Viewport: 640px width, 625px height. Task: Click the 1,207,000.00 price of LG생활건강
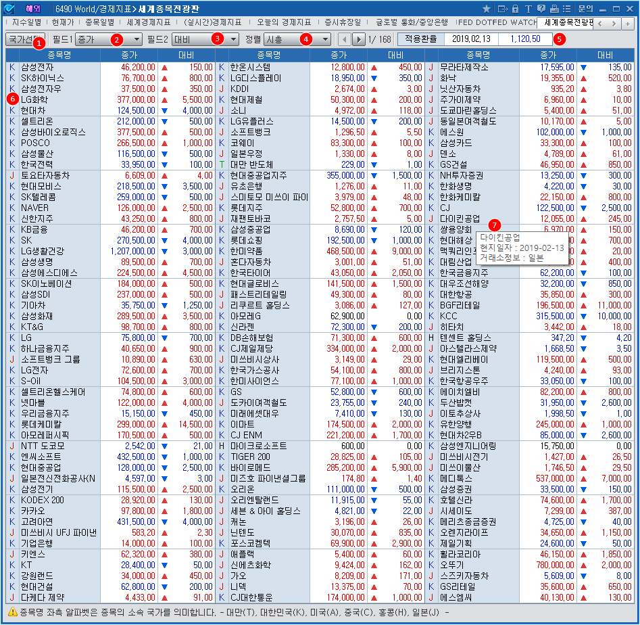pos(132,251)
